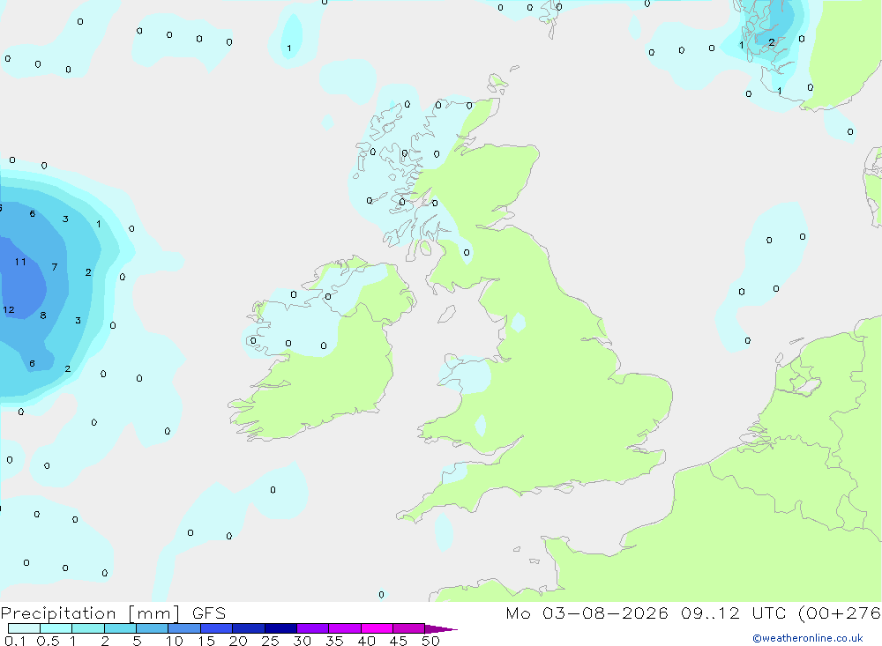Click the '0.5' legend scale label
The image size is (882, 646).
tap(48, 641)
